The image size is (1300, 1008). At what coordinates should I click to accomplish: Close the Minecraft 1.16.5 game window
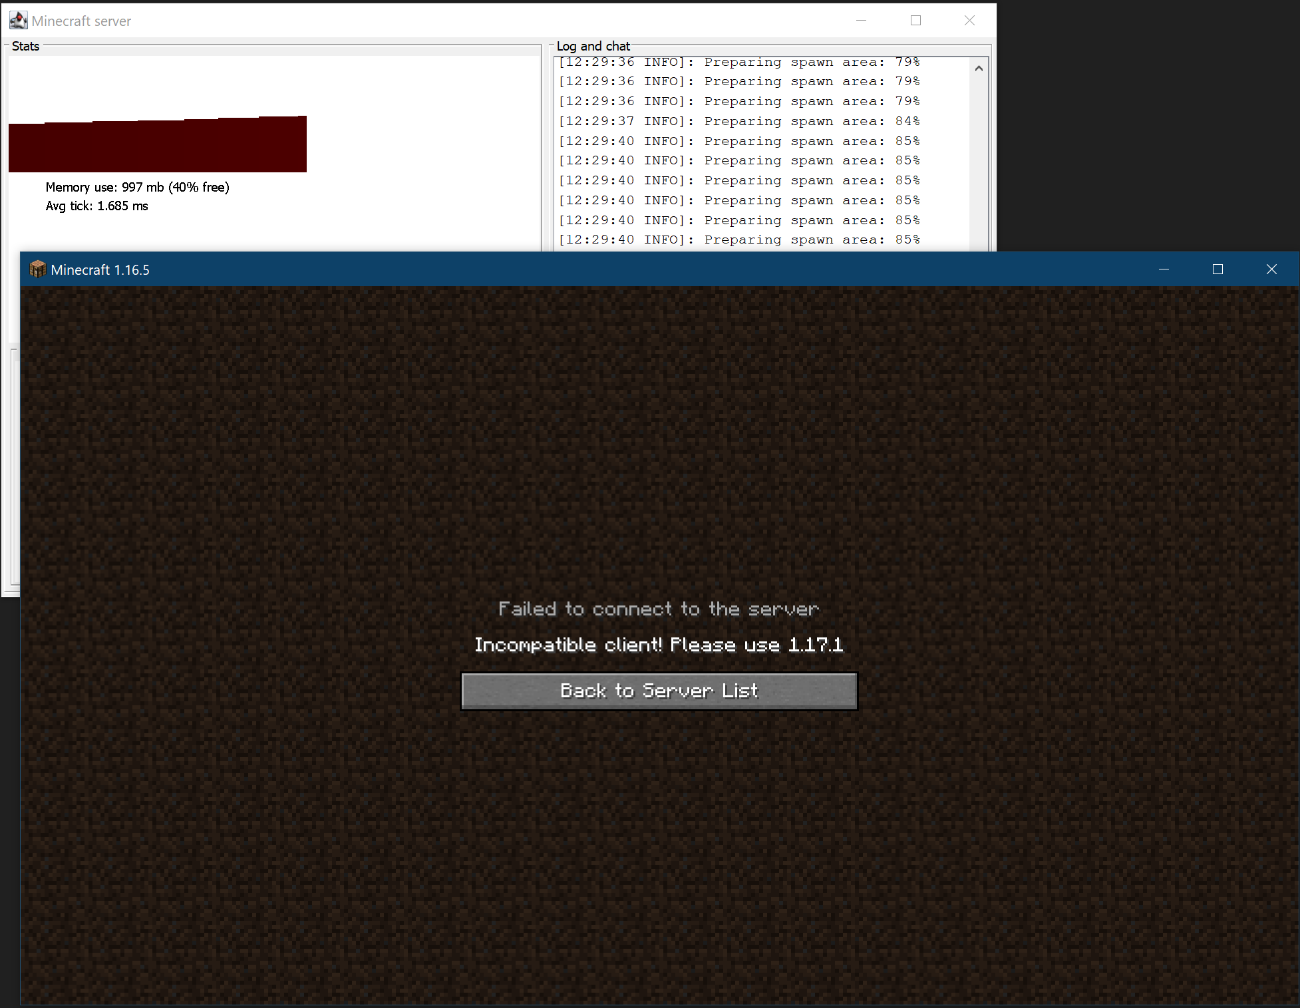pyautogui.click(x=1271, y=269)
